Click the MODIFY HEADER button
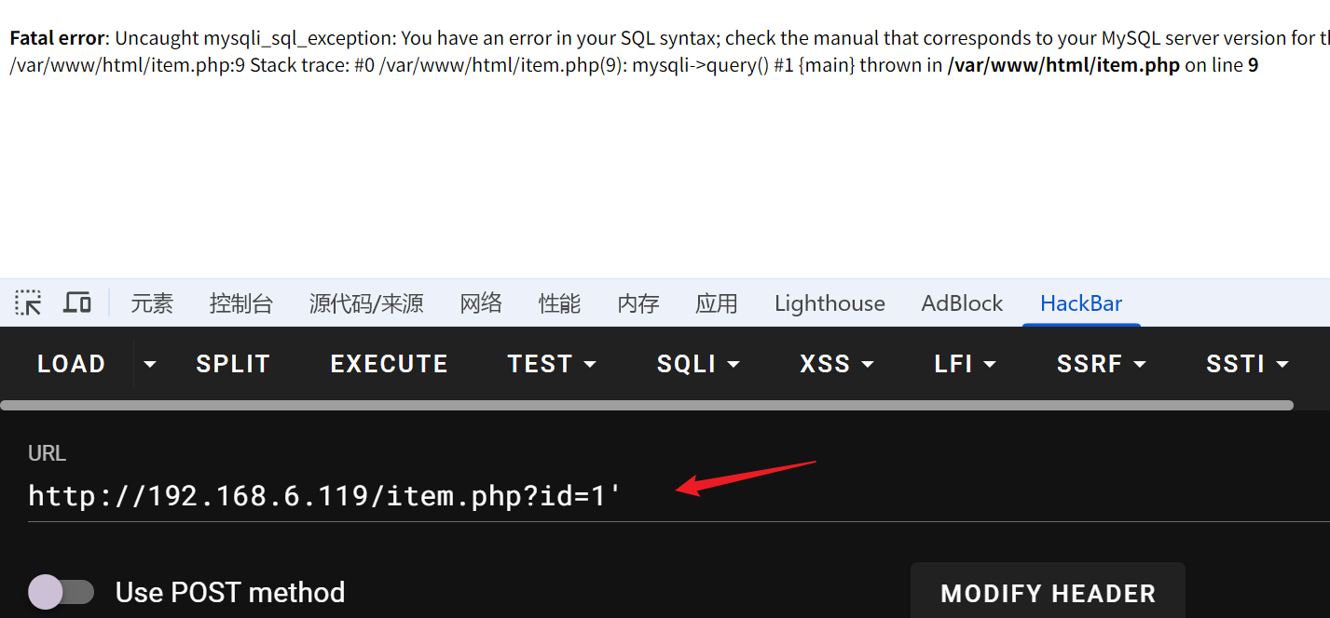 click(1048, 593)
